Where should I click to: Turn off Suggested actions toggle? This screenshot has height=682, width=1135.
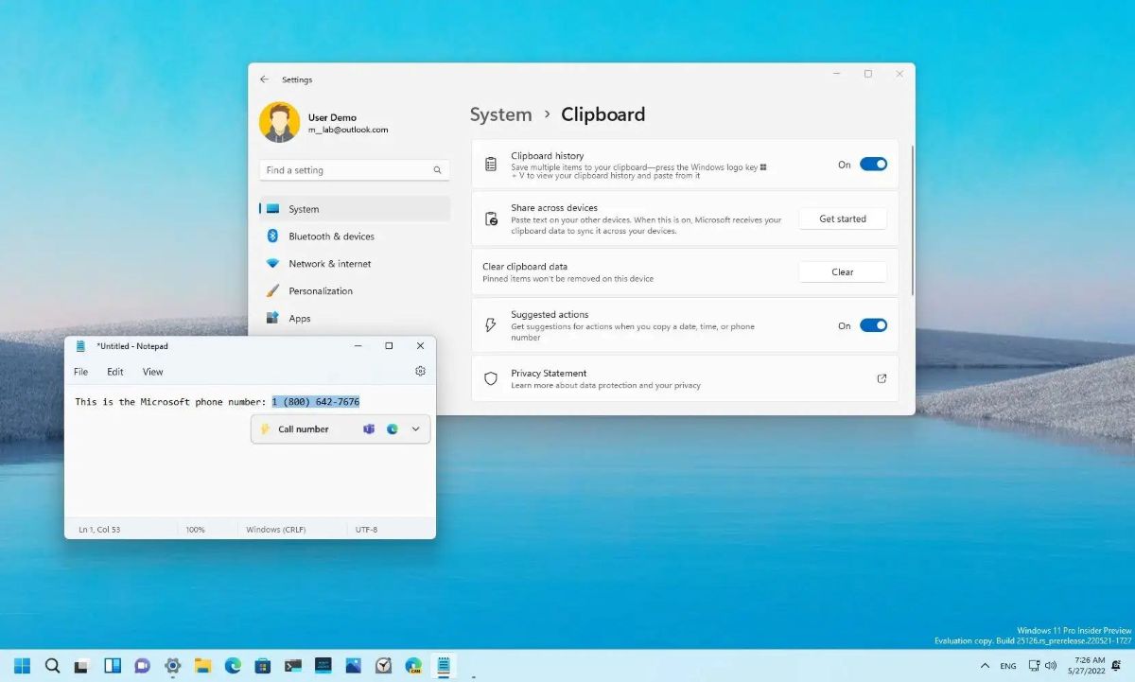coord(873,325)
